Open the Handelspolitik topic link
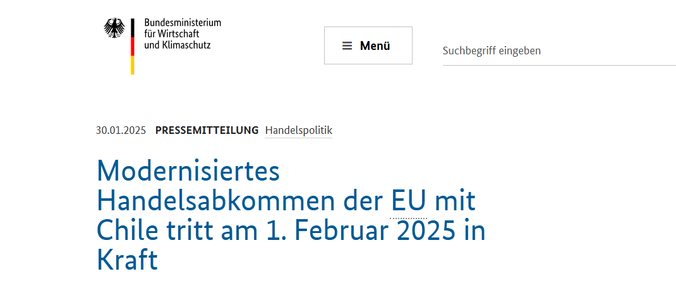 pyautogui.click(x=298, y=131)
